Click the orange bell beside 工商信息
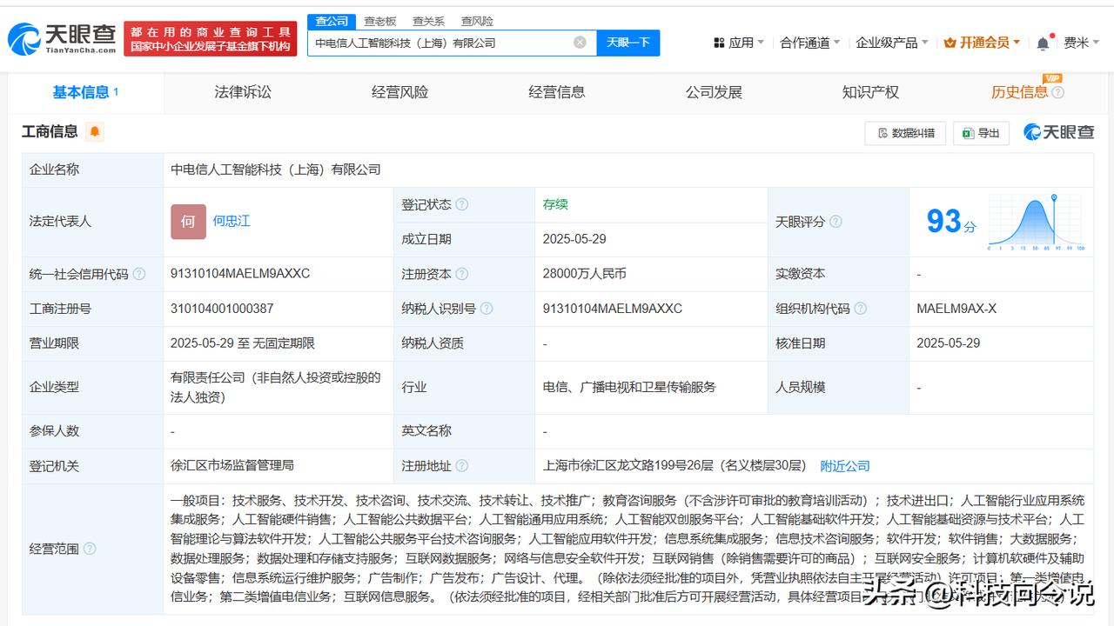Screen dimensions: 1114x626 tap(95, 132)
